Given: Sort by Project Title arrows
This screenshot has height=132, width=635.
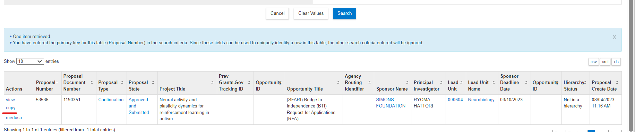Looking at the screenshot, I should click(212, 83).
